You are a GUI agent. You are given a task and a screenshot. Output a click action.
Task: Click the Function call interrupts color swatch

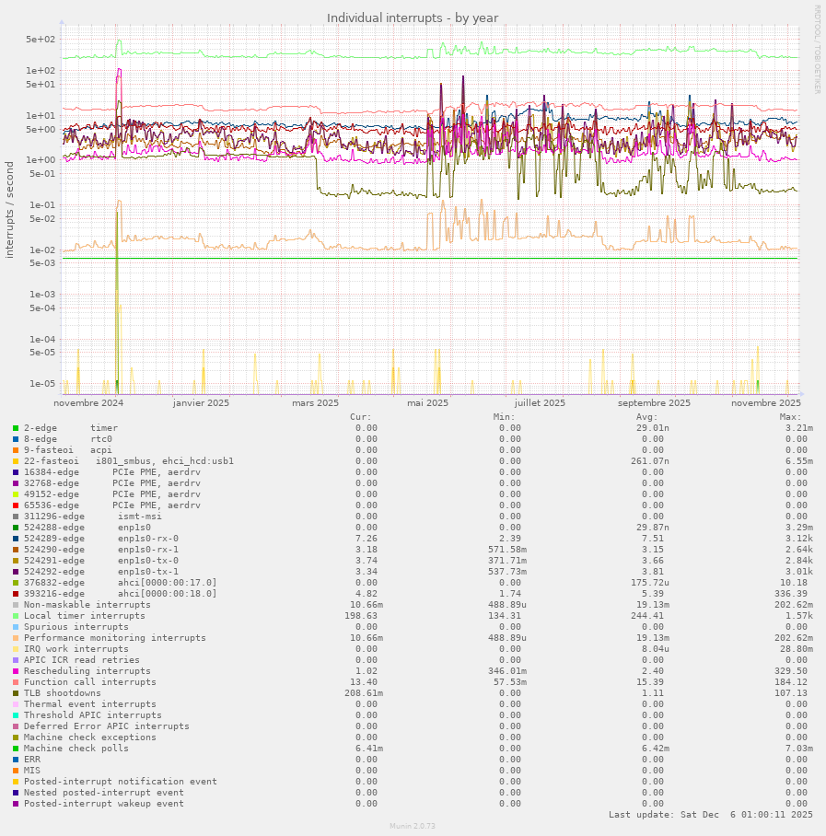pos(16,682)
